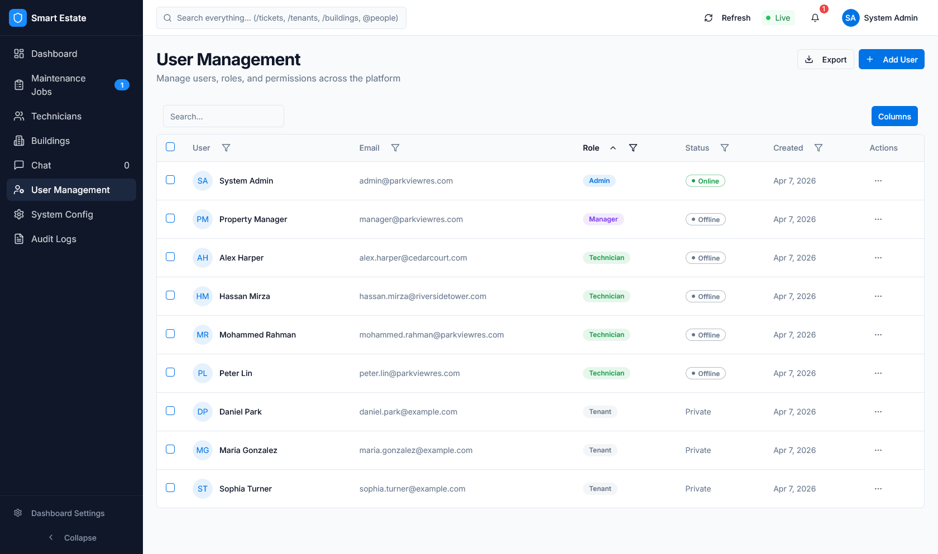Click the Add User button
Screen dimensions: 938x554
tap(891, 59)
